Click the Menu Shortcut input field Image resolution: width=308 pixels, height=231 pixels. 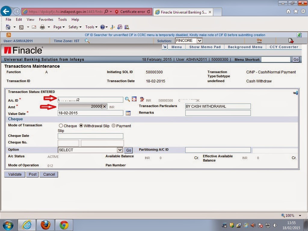tap(276, 60)
